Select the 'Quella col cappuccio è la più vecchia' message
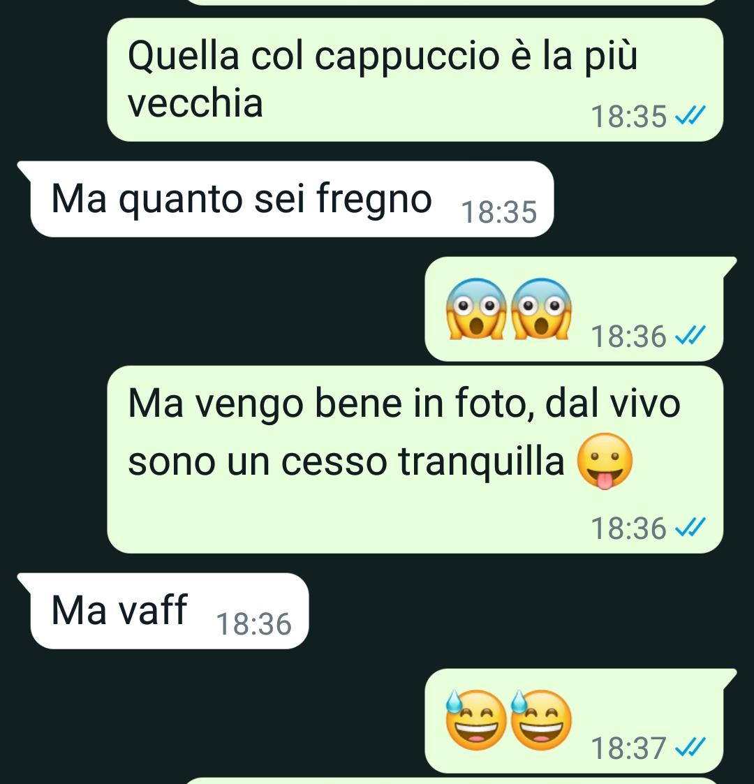 tap(415, 80)
